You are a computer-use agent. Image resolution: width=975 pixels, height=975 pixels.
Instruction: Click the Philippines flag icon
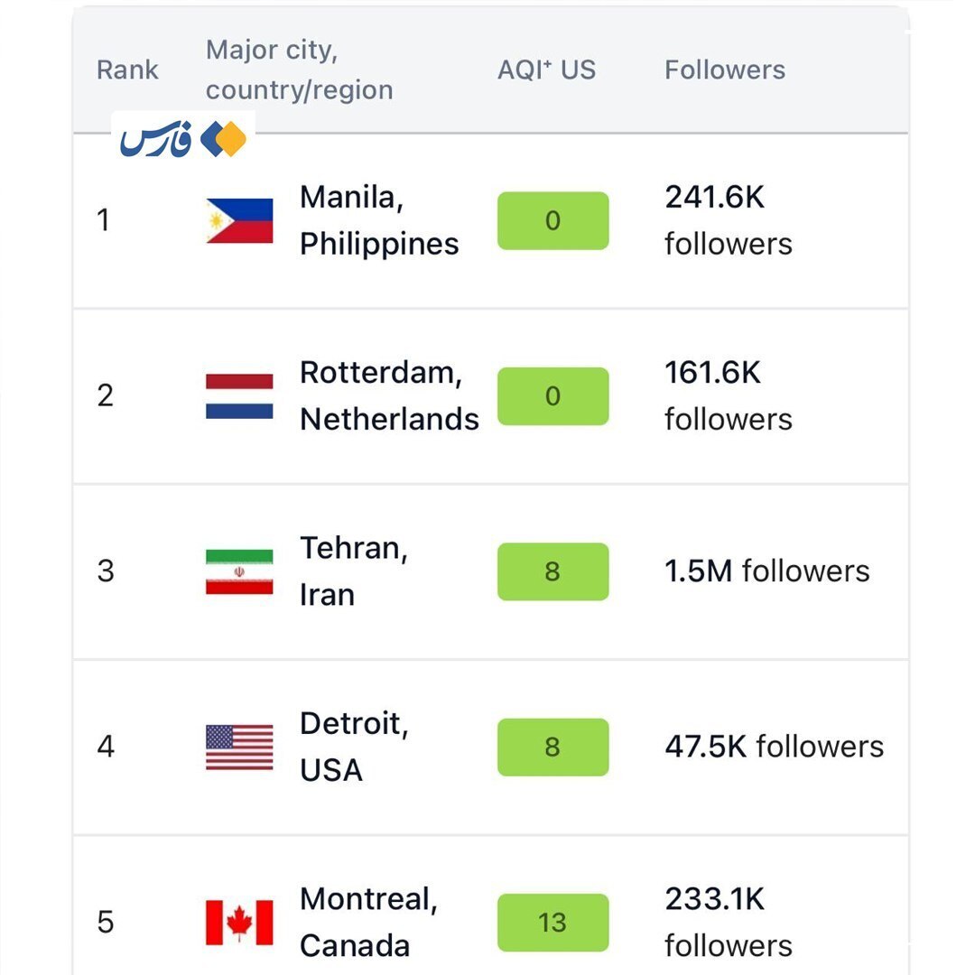point(239,221)
